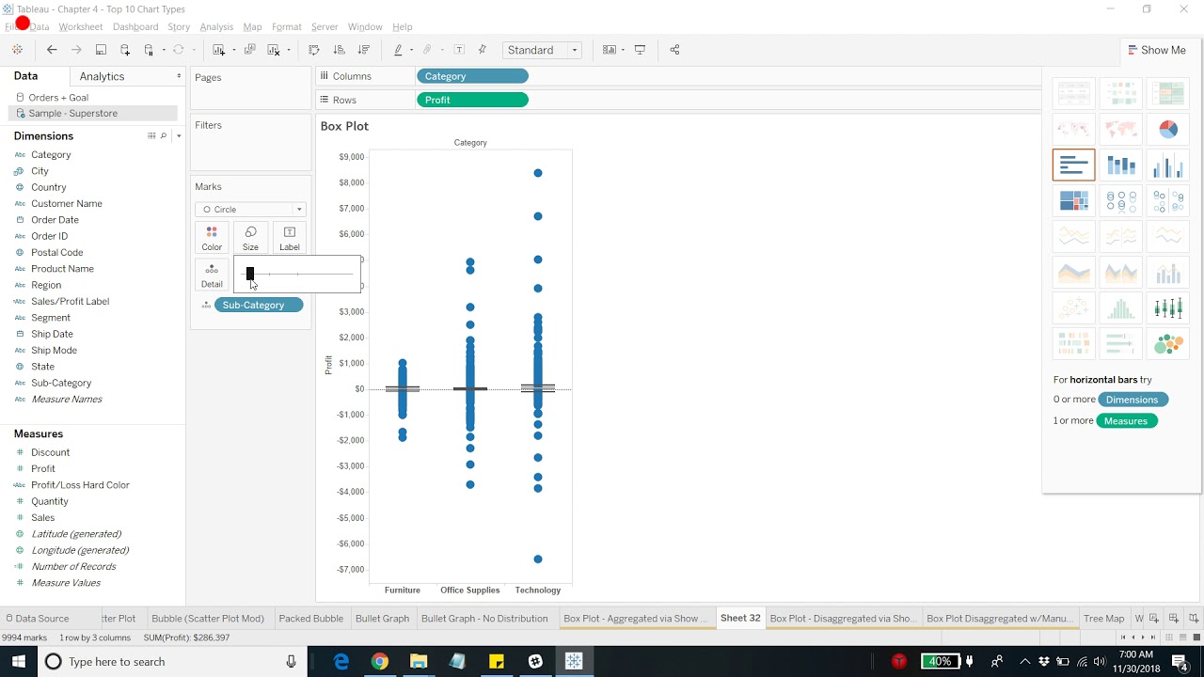Toggle Presentation Mode icon in toolbar
This screenshot has width=1204, height=677.
click(x=641, y=50)
